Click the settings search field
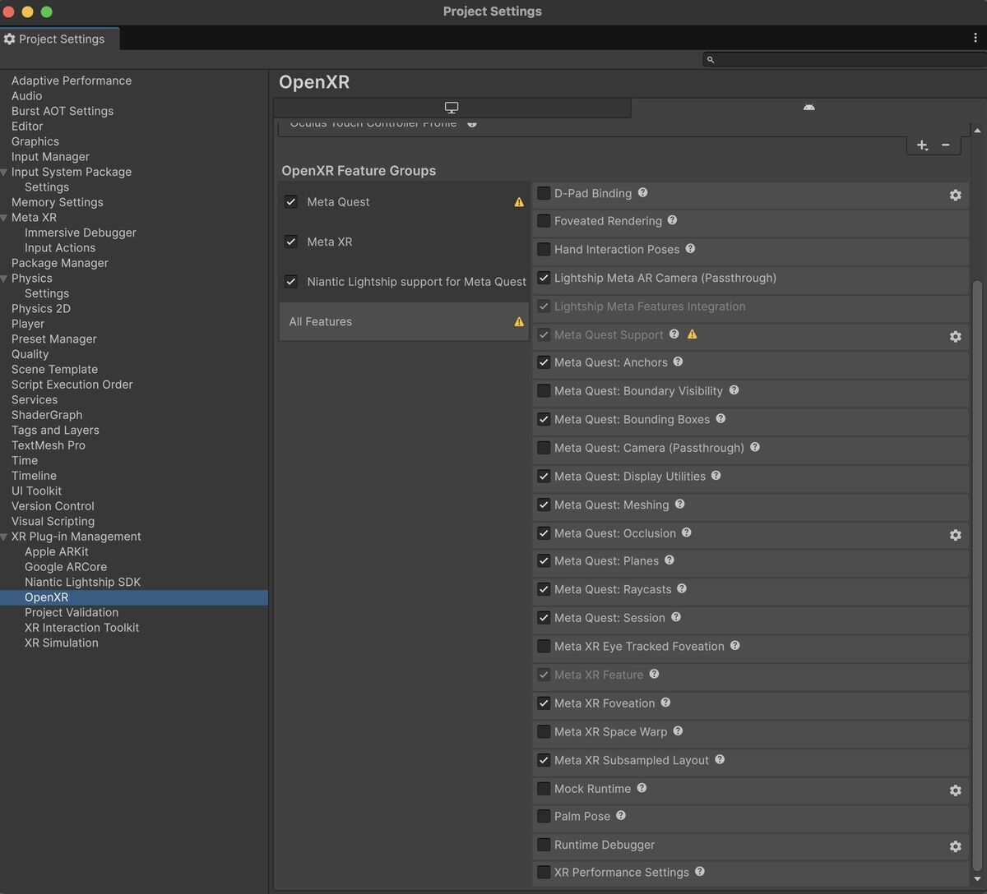 (x=845, y=59)
